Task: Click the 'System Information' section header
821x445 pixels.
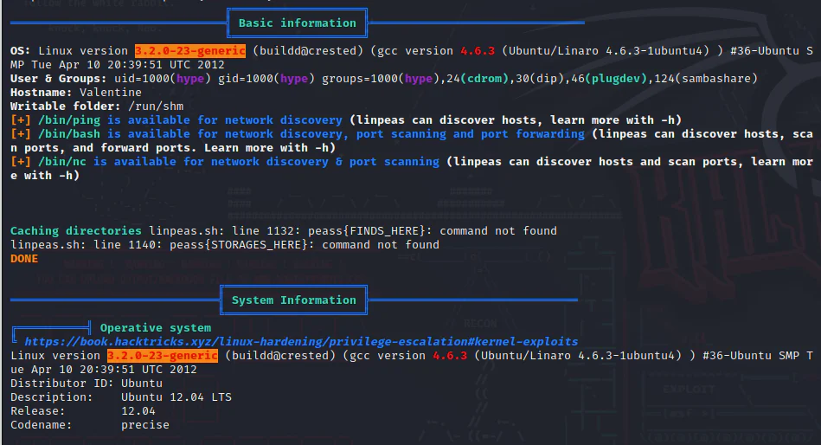Action: pyautogui.click(x=294, y=300)
